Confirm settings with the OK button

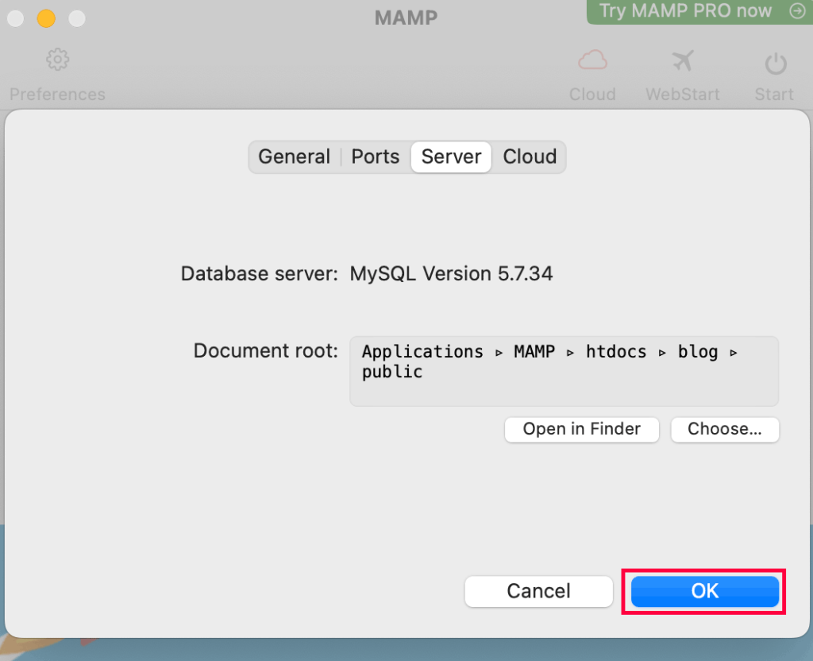[x=704, y=591]
